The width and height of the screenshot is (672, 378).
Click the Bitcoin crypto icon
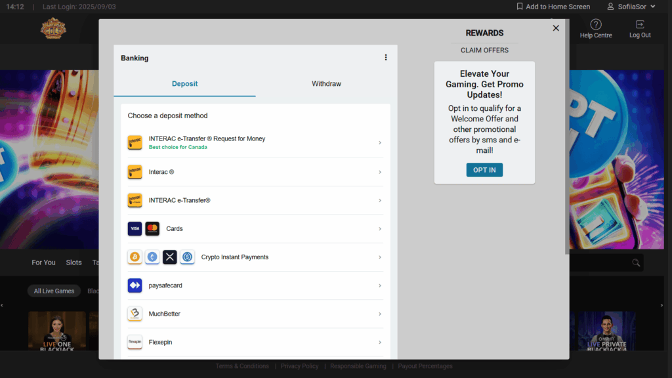pyautogui.click(x=135, y=257)
